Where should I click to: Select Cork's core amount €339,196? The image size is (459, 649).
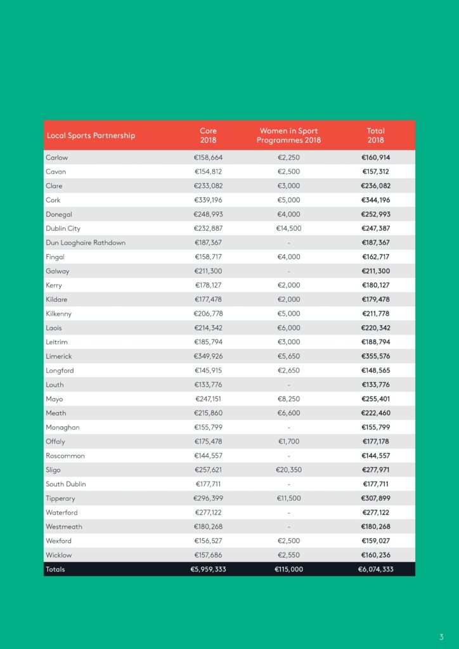pyautogui.click(x=208, y=200)
